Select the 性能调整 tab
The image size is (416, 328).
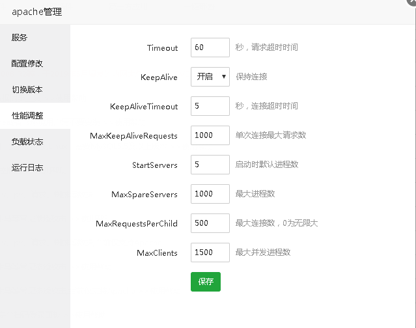point(35,116)
